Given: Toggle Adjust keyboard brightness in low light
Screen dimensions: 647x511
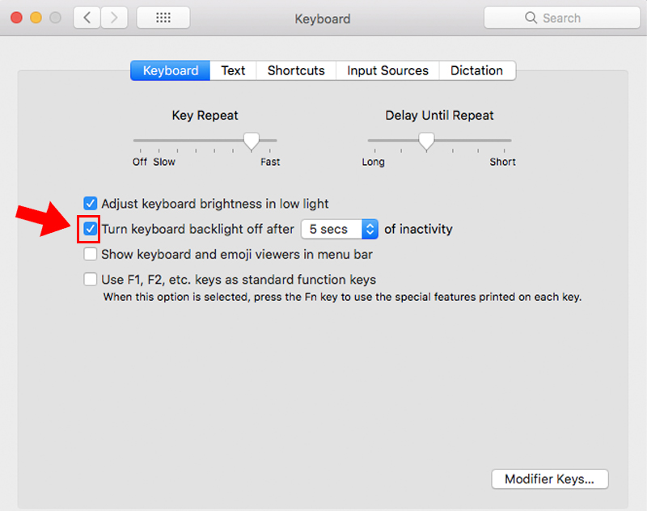Looking at the screenshot, I should click(91, 204).
